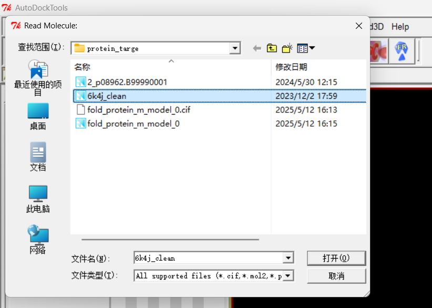Open the Help menu
The height and width of the screenshot is (308, 432).
click(400, 27)
